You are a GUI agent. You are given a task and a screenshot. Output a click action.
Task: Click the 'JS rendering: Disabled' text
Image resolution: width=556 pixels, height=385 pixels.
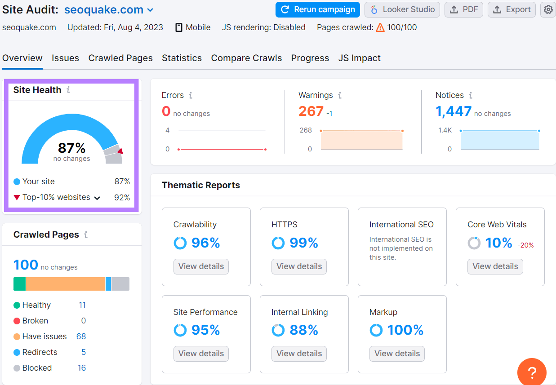coord(264,27)
